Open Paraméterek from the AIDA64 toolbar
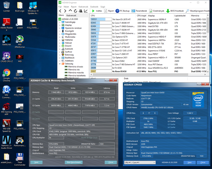 pyautogui.click(x=139, y=11)
